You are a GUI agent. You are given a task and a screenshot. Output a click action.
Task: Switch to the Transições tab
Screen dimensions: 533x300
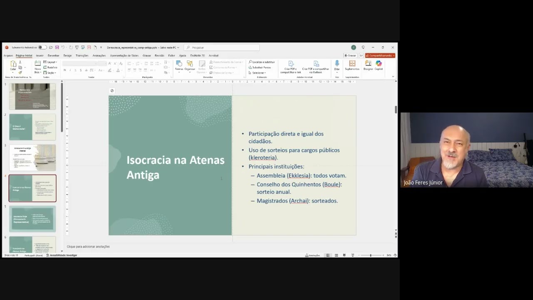82,55
